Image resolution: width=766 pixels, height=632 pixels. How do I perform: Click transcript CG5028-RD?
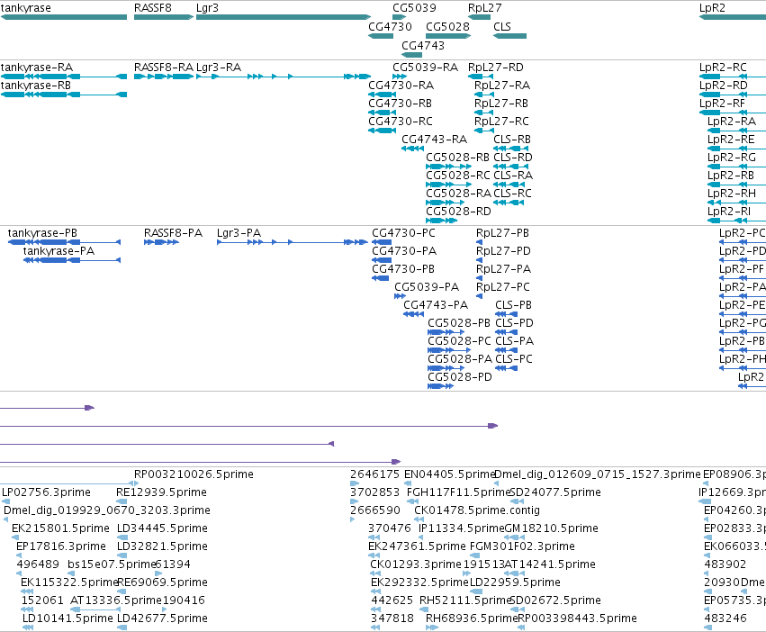click(458, 212)
